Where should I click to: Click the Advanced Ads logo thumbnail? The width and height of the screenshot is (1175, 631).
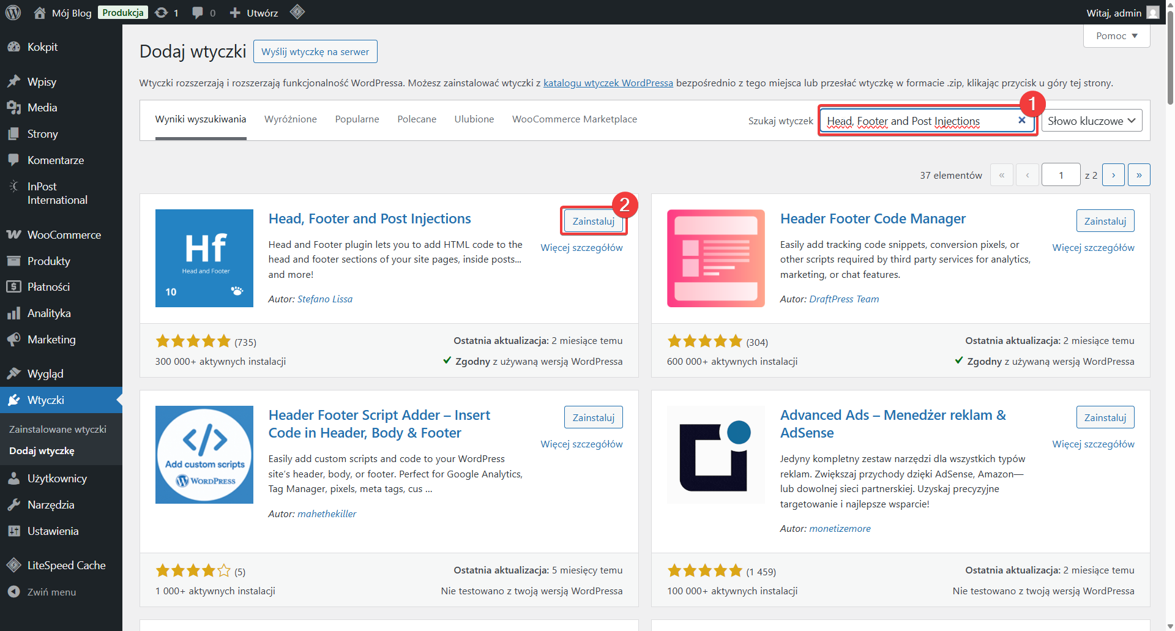[716, 455]
